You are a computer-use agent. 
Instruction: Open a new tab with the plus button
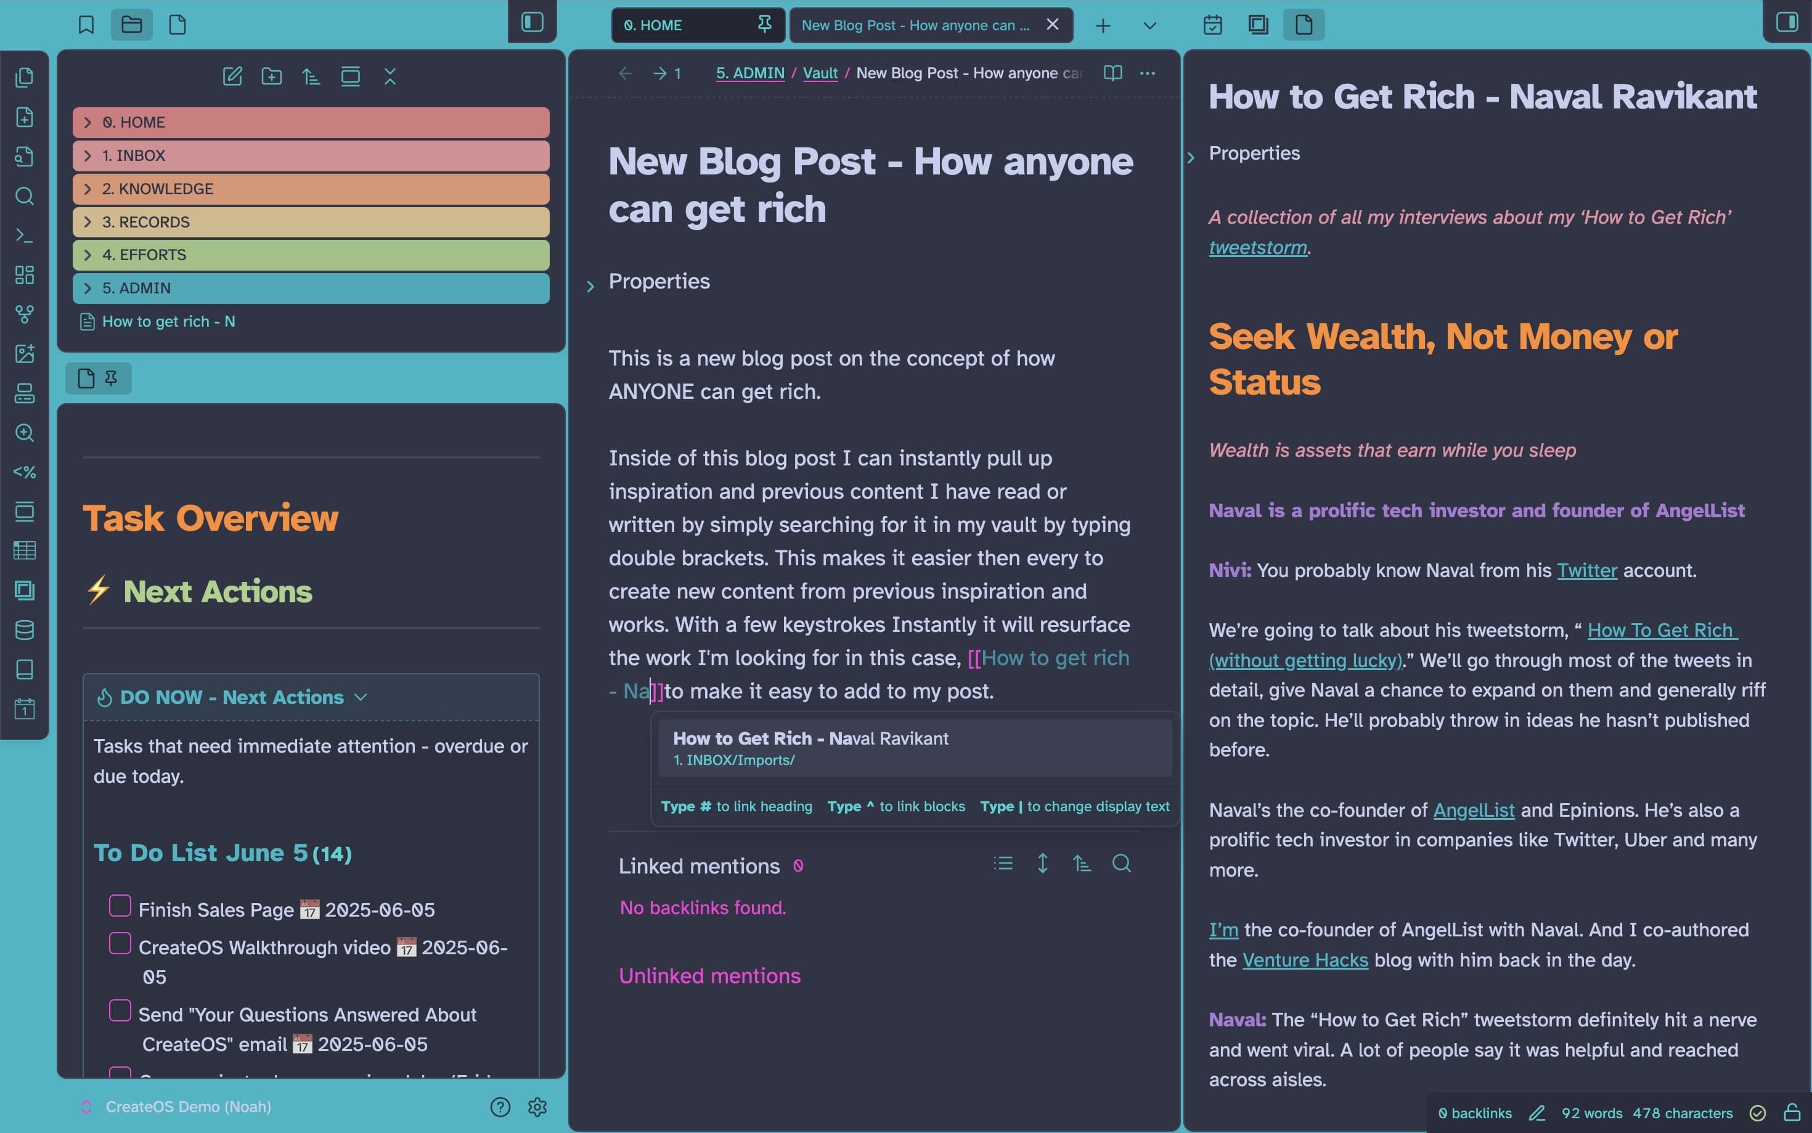coord(1103,25)
